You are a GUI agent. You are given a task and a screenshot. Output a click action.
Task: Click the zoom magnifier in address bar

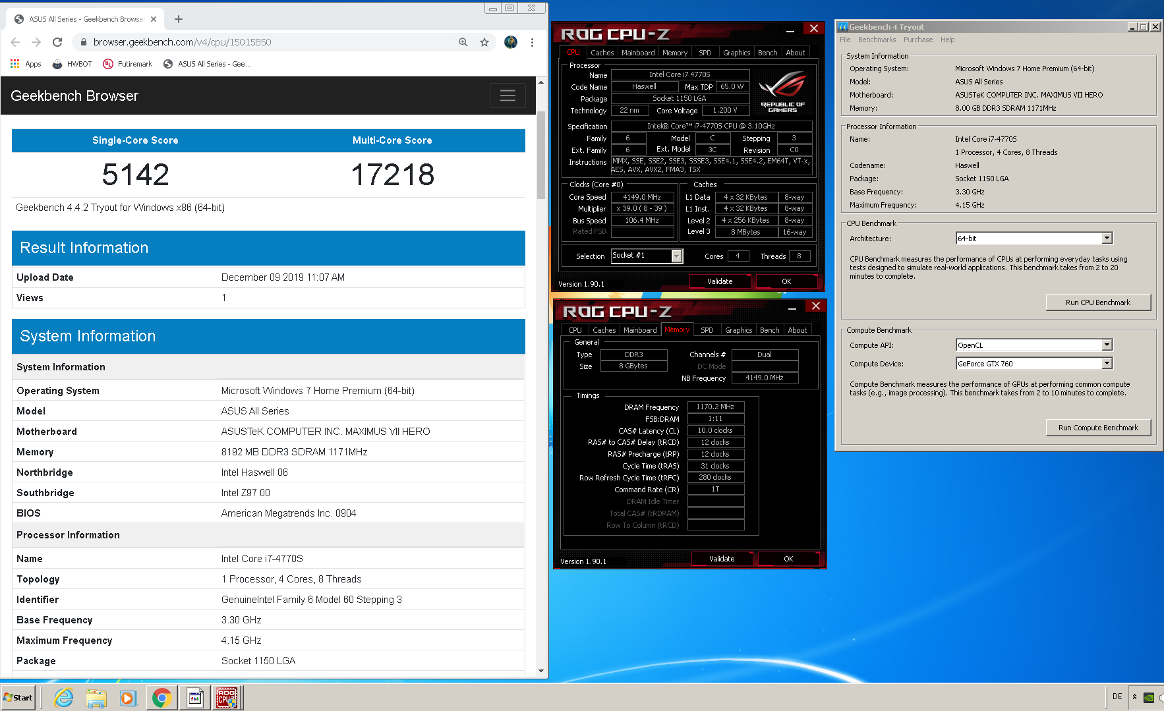point(463,42)
